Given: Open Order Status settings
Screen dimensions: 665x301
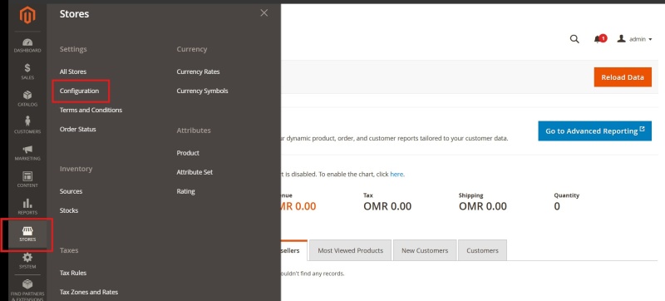Looking at the screenshot, I should click(x=77, y=130).
